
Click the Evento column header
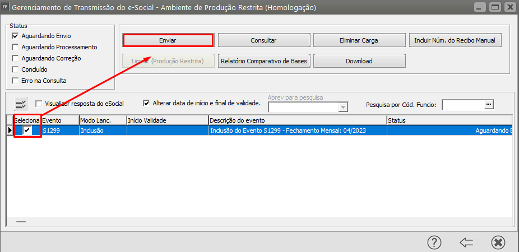(60, 120)
